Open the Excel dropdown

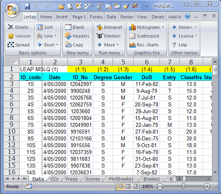tap(57, 45)
